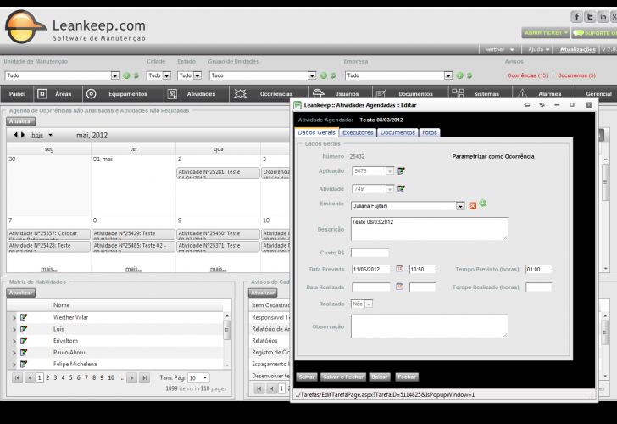Viewport: 617px width, 424px height.
Task: Open the Emitente Juliana Fujitani dropdown
Action: click(460, 206)
